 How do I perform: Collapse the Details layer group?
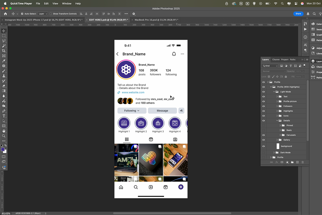point(277,121)
